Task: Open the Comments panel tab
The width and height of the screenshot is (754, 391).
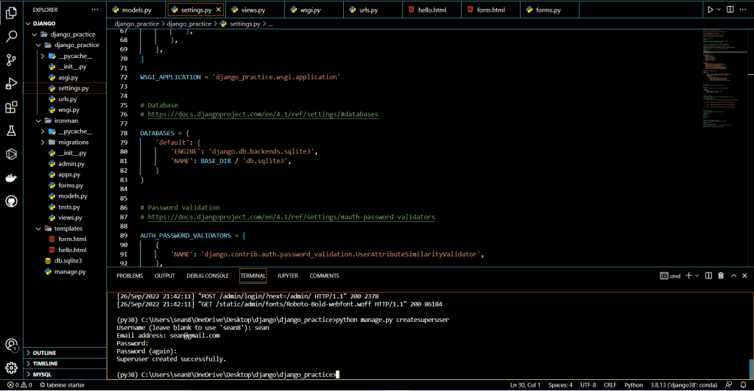Action: coord(324,276)
